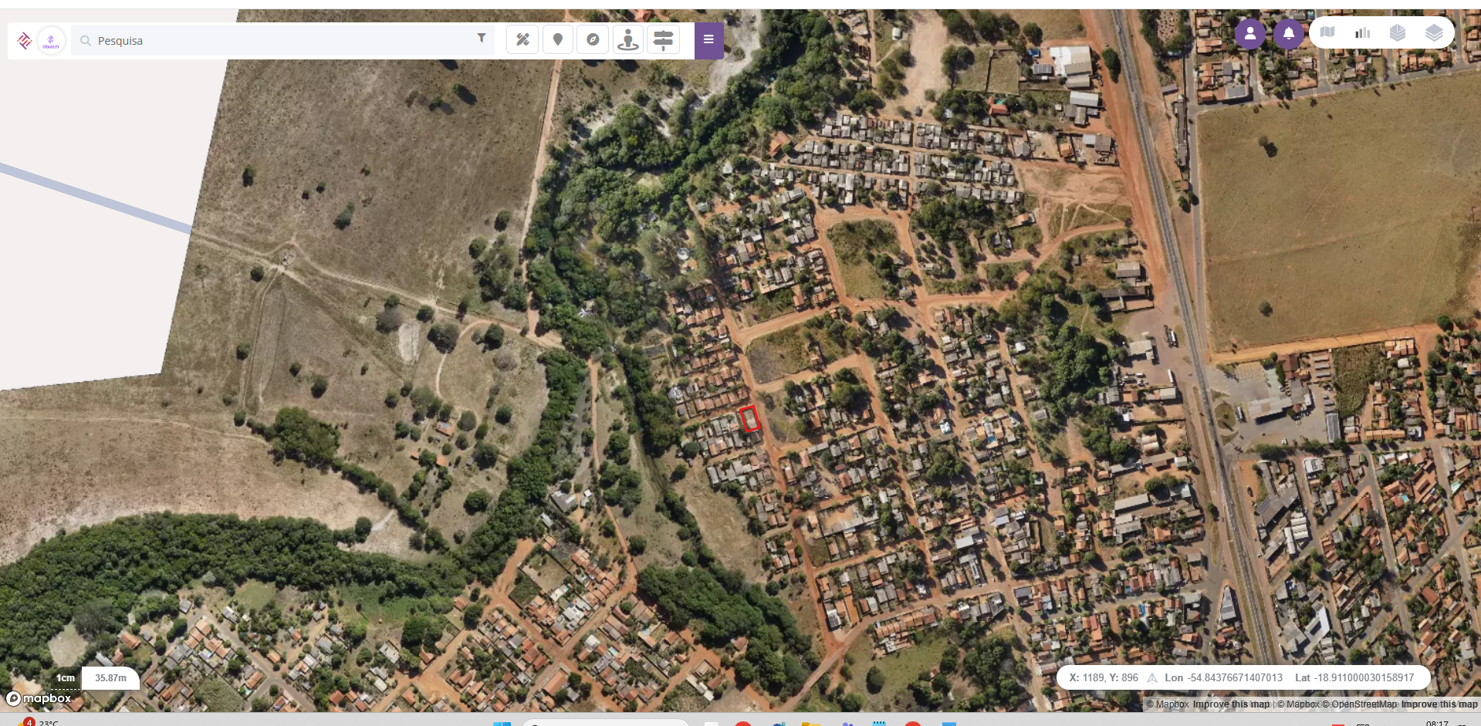Click the last Improve this map link
Image resolution: width=1481 pixels, height=726 pixels.
(1439, 704)
